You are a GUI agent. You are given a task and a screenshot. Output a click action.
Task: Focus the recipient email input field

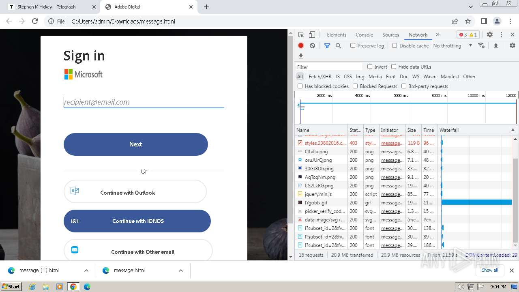click(144, 102)
